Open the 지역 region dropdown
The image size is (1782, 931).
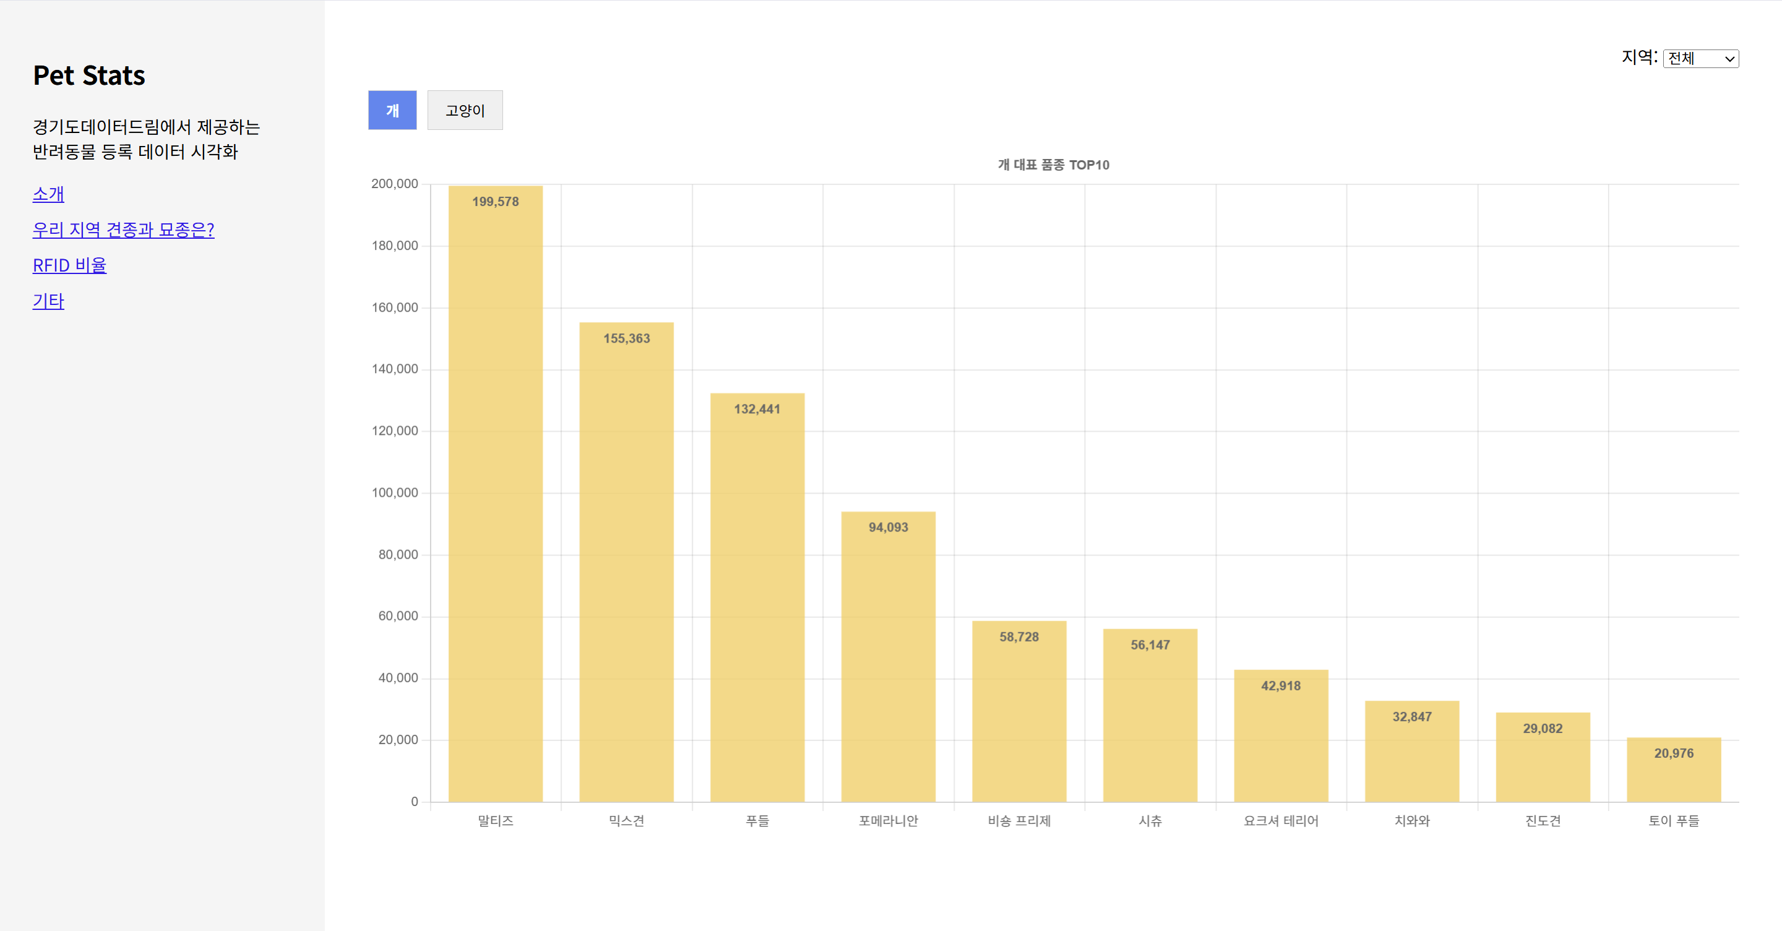(x=1700, y=59)
